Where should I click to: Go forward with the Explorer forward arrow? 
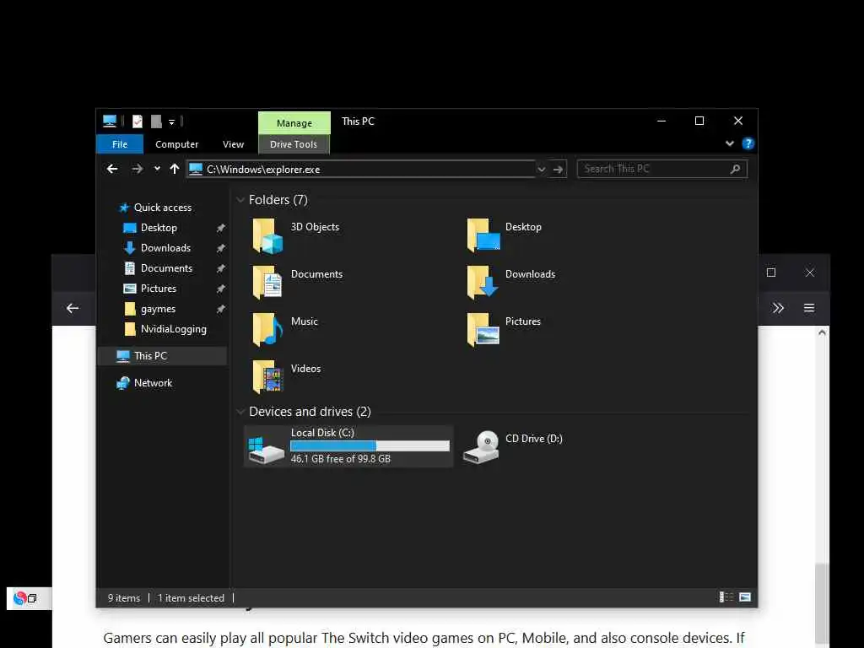tap(138, 169)
